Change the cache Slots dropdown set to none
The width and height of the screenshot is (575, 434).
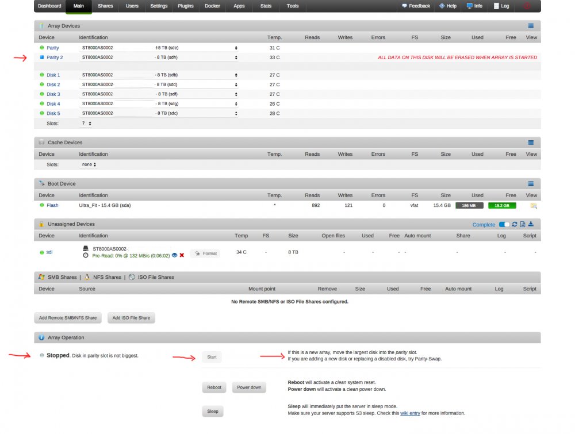point(89,164)
